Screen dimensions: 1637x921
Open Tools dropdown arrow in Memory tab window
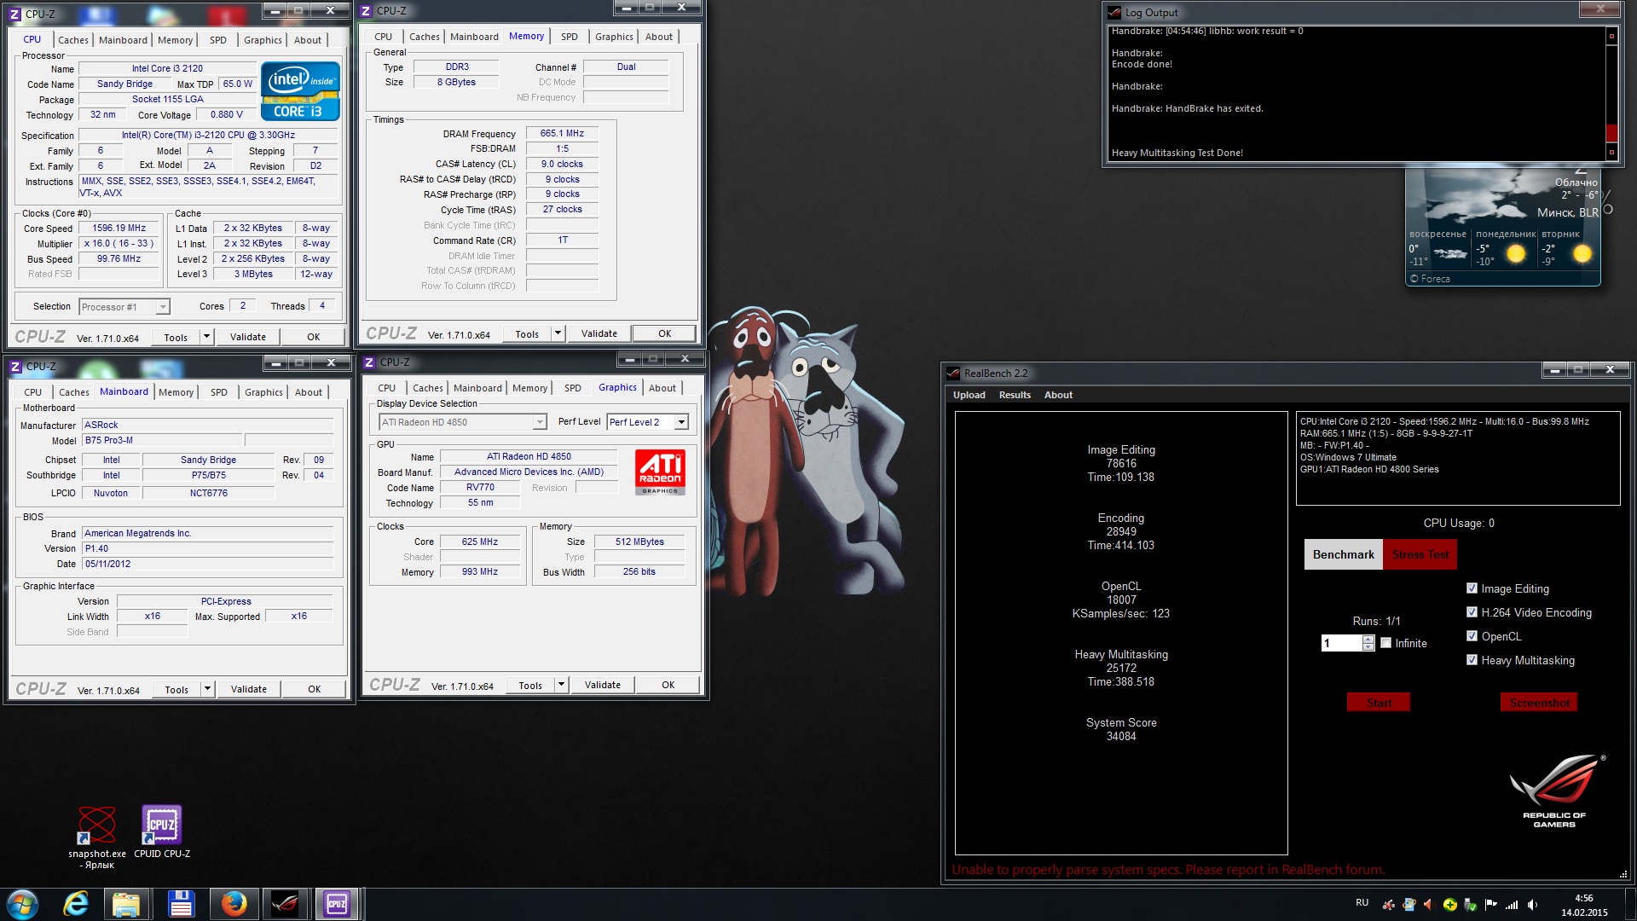558,333
